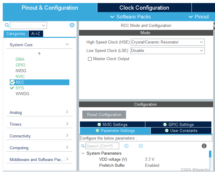Click the green check icon on NVIC Settings tab

click(99, 124)
